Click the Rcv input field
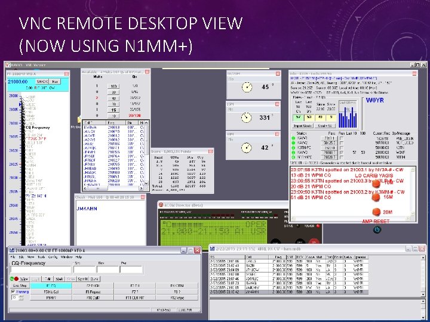The image size is (430, 322). pos(107,270)
